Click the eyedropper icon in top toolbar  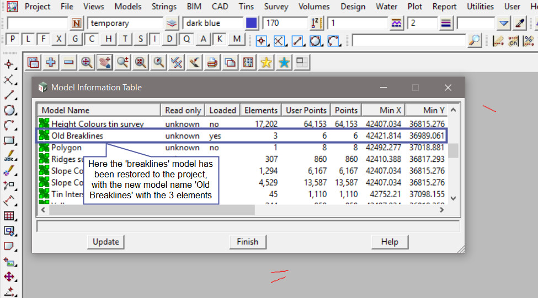(x=519, y=23)
